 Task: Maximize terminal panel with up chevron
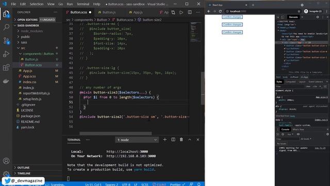click(190, 139)
